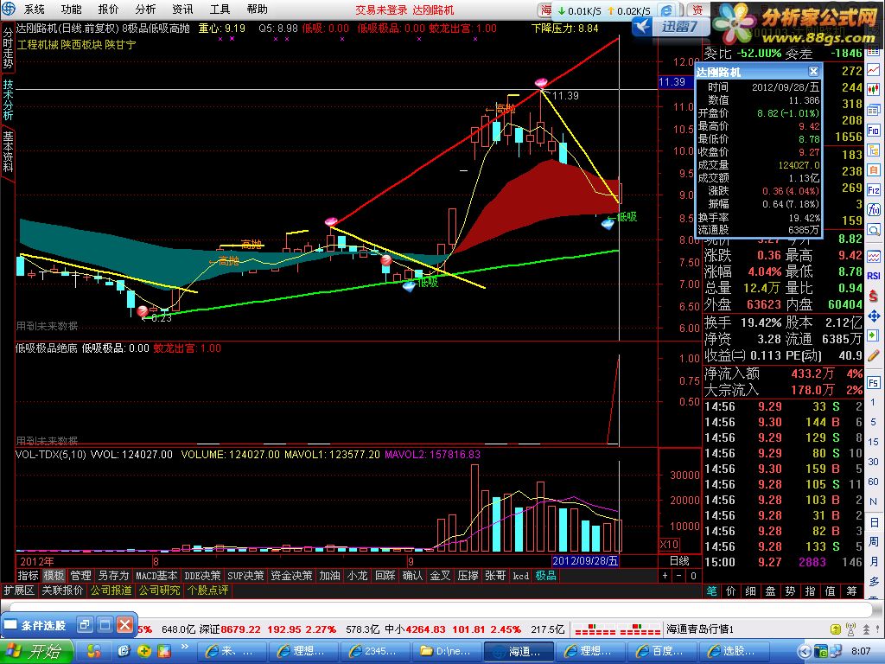Select the 60-minute period

tap(873, 481)
